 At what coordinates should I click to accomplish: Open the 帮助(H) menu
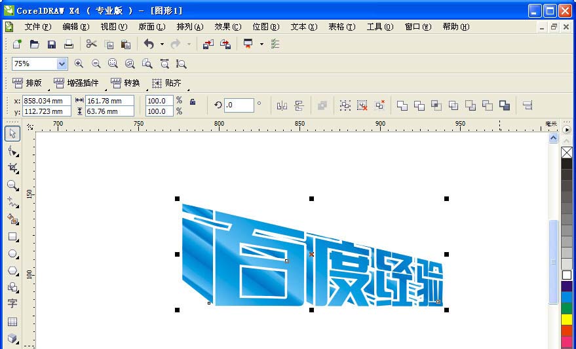pyautogui.click(x=456, y=27)
